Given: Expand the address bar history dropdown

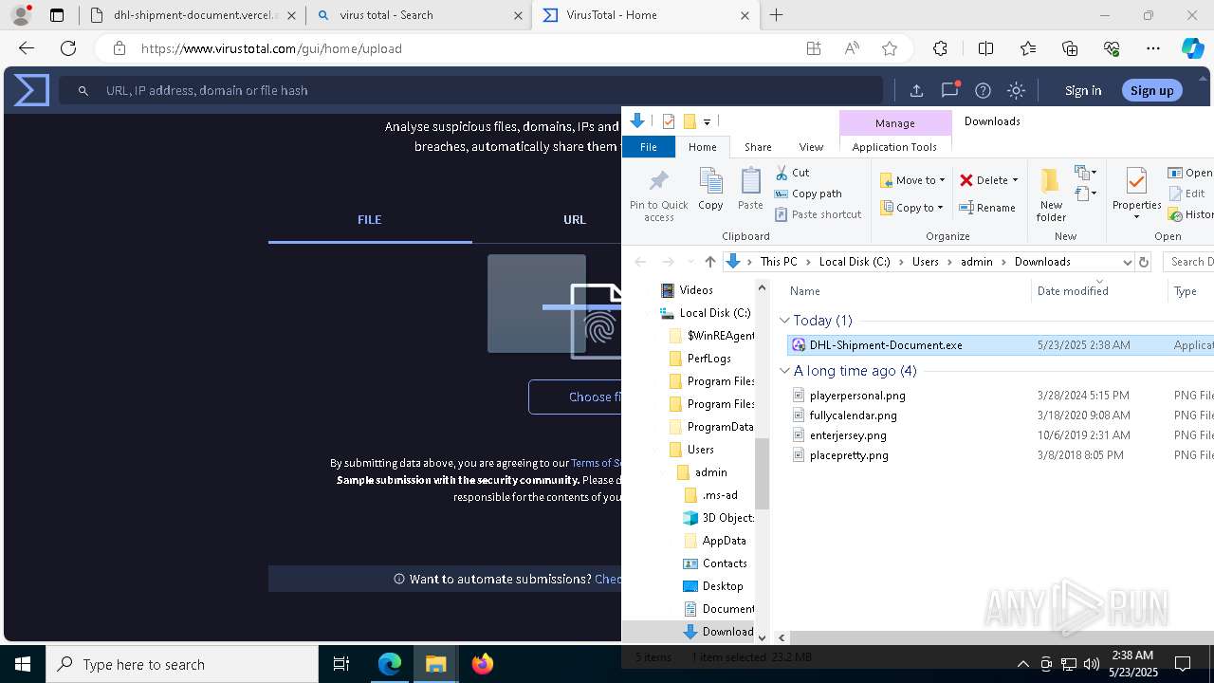Looking at the screenshot, I should click(1127, 262).
